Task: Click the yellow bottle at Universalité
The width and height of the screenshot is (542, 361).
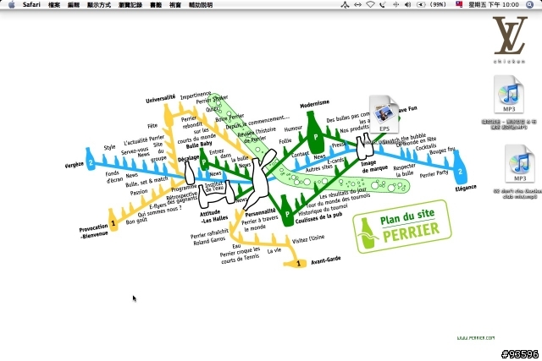Action: (168, 117)
